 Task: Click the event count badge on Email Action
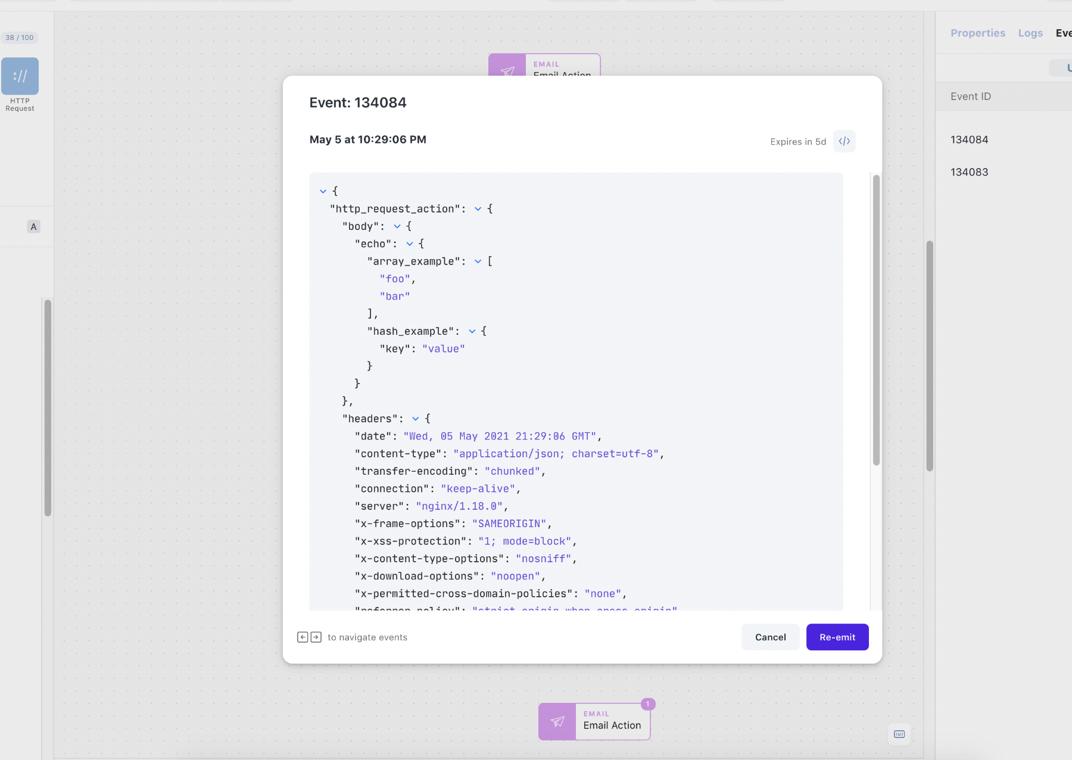648,704
